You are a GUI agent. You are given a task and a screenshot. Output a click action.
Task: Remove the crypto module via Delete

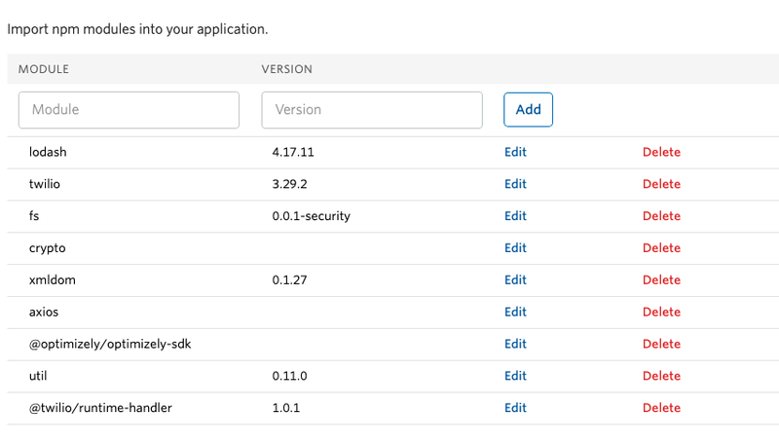(661, 248)
